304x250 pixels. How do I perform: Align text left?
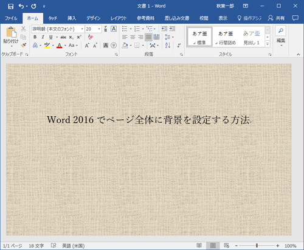point(125,37)
